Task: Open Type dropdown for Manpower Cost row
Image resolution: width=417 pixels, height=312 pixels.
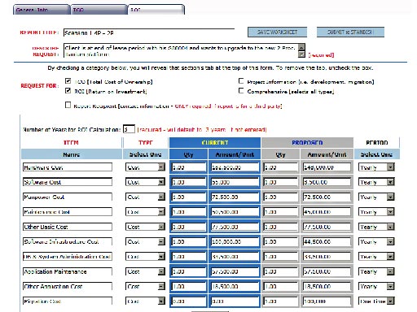Action: 145,197
